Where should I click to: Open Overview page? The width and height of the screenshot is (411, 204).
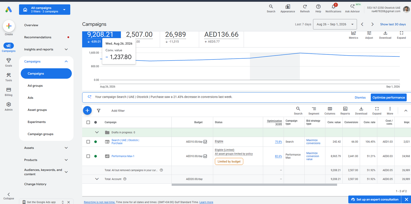[x=31, y=25]
